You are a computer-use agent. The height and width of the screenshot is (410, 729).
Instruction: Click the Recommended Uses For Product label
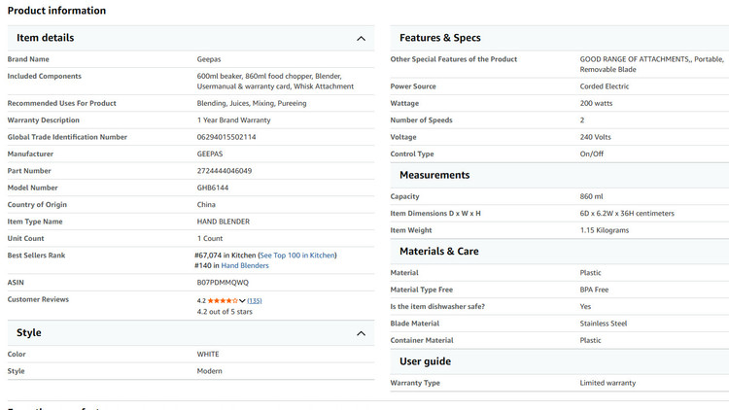pos(61,103)
